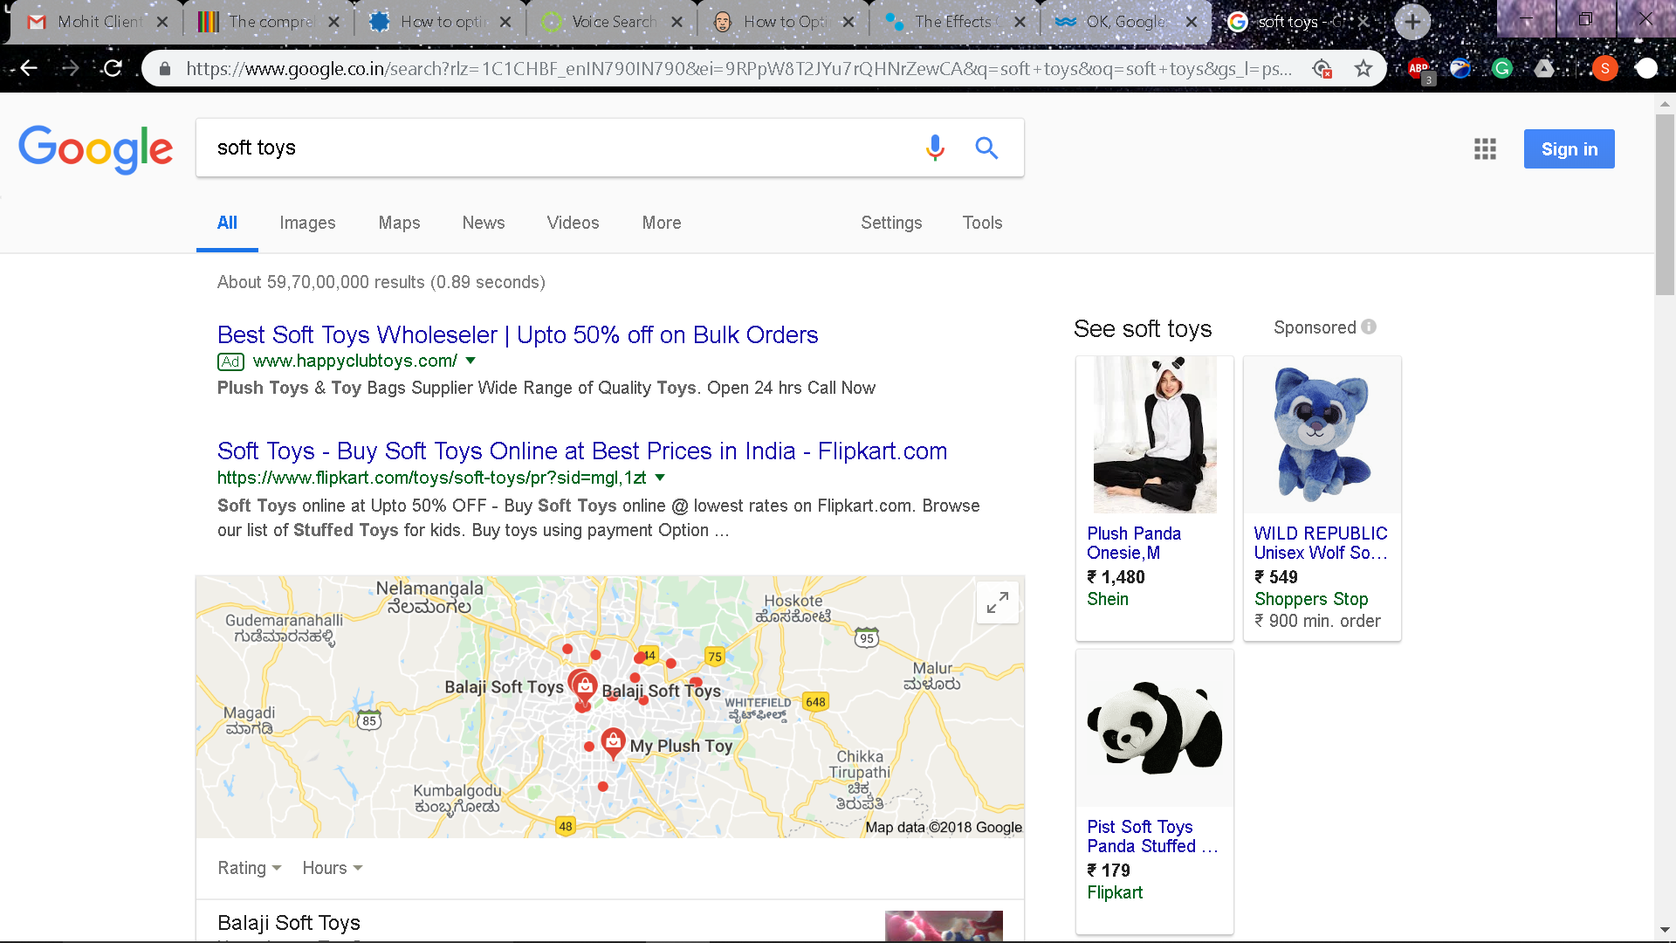The height and width of the screenshot is (943, 1676).
Task: Click the stuffed panda toy image
Action: (x=1155, y=728)
